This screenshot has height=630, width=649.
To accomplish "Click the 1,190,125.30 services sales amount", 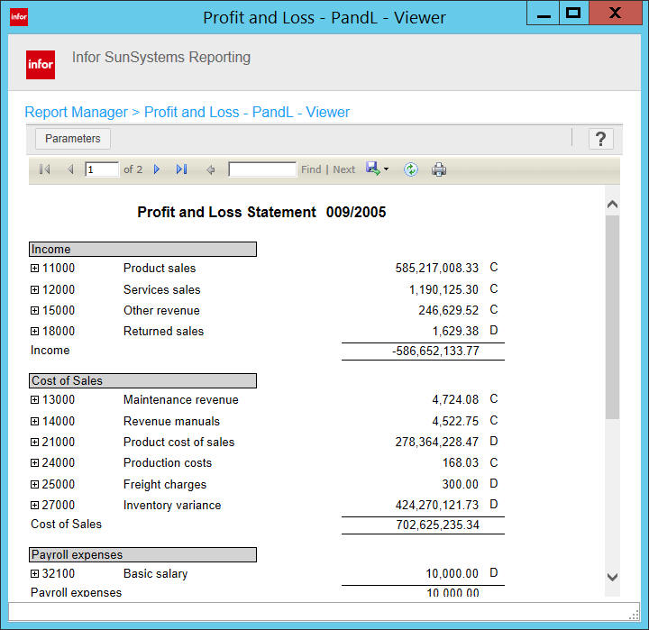I will (443, 289).
